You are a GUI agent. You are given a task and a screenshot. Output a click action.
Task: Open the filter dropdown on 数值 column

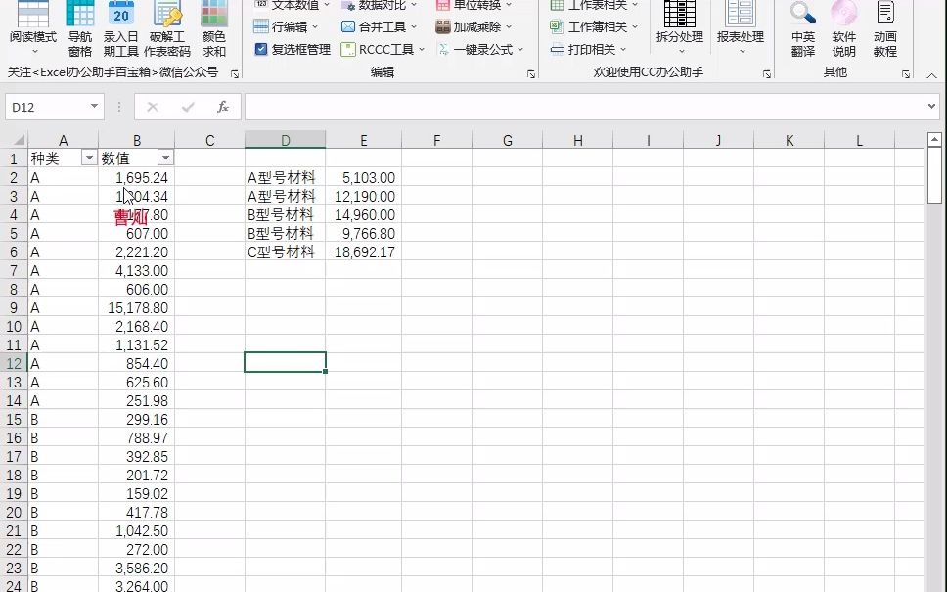165,157
